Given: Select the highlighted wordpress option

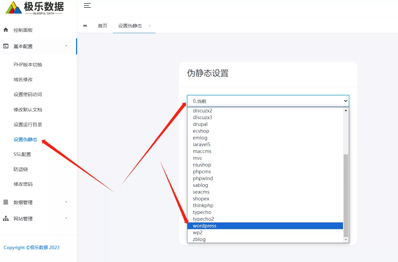Looking at the screenshot, I should click(x=265, y=226).
